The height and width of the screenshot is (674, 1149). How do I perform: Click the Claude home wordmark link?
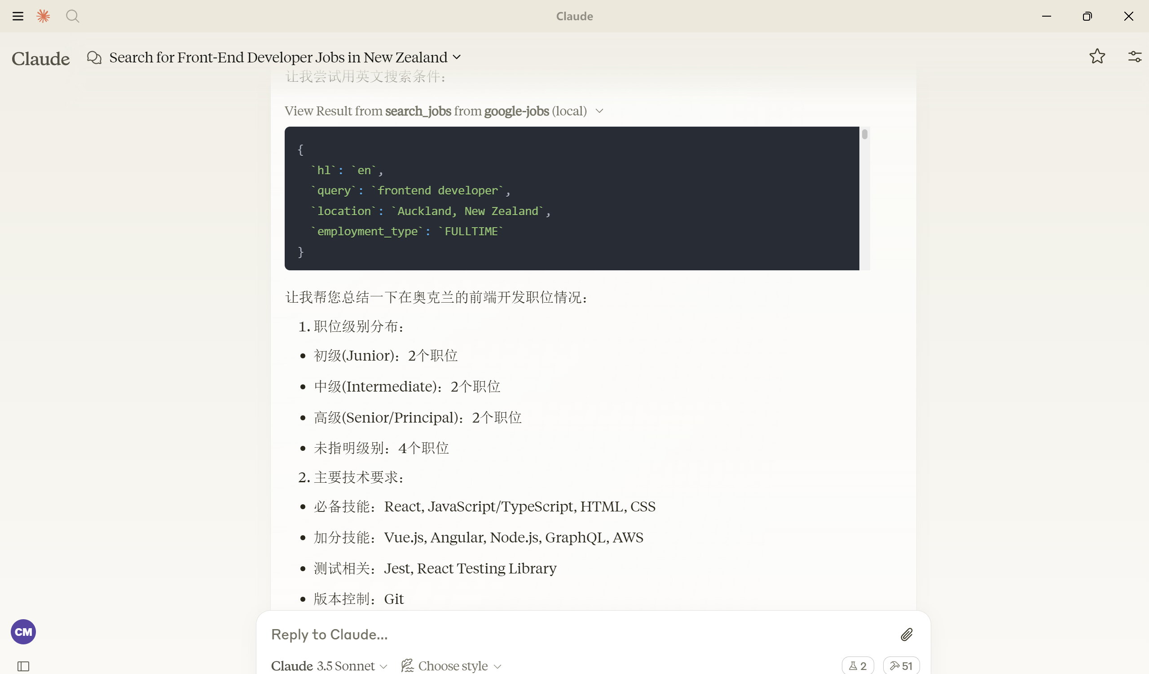(x=40, y=59)
